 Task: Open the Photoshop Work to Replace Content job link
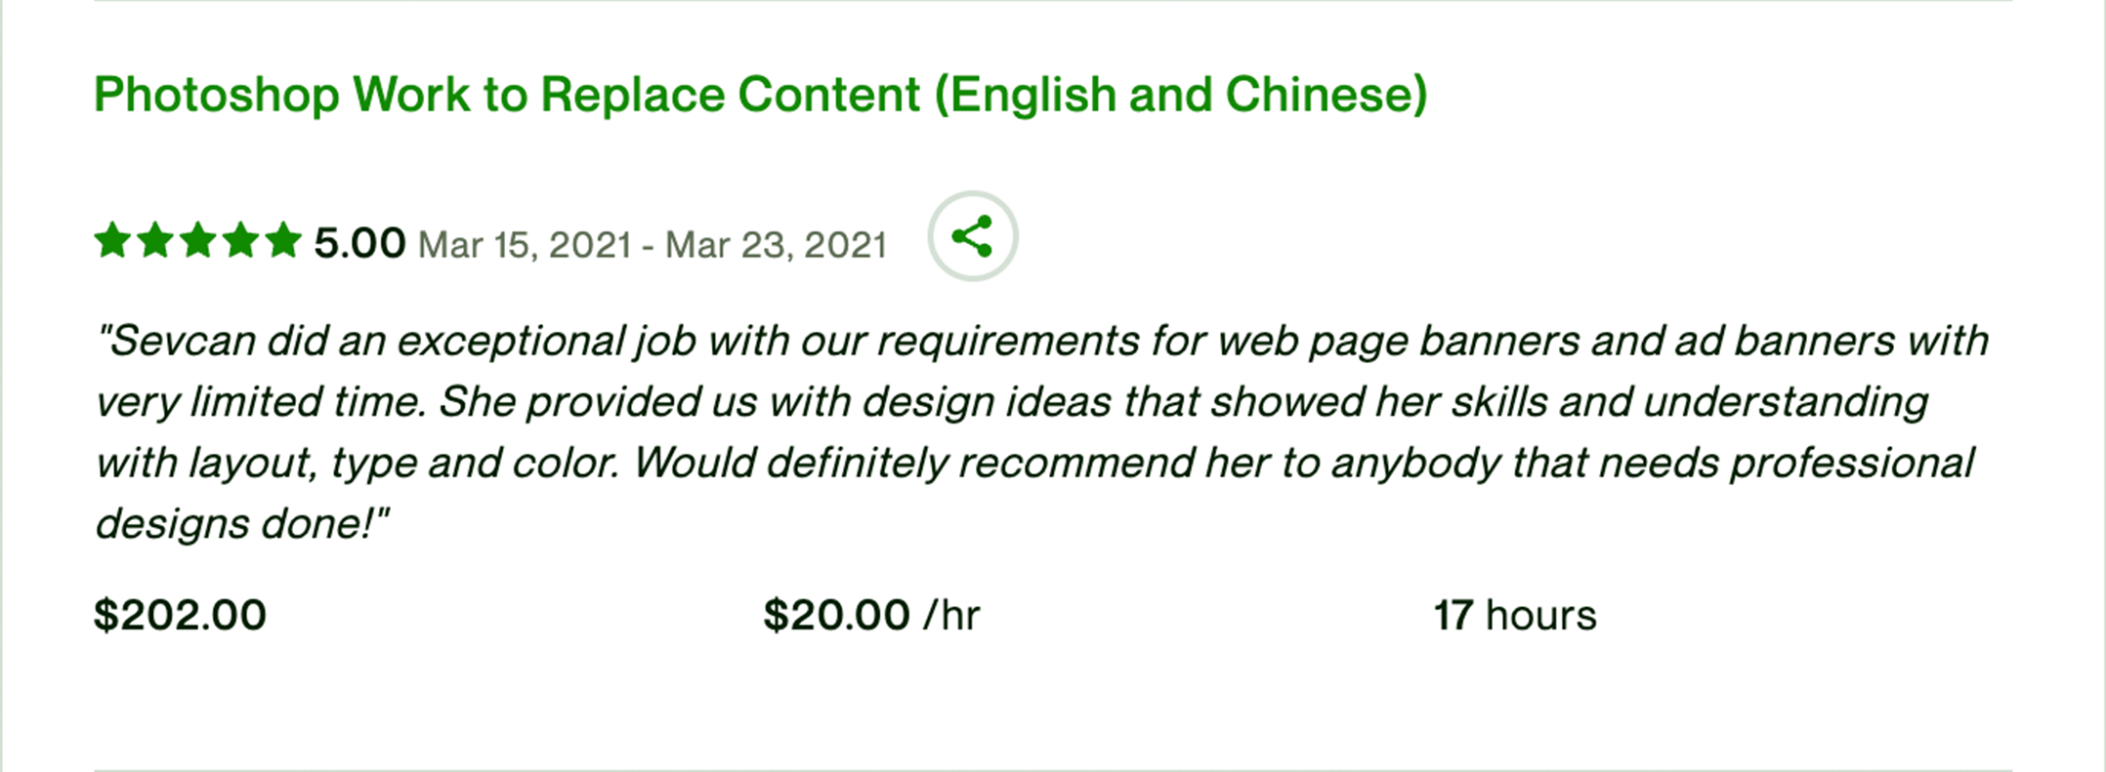pyautogui.click(x=508, y=96)
